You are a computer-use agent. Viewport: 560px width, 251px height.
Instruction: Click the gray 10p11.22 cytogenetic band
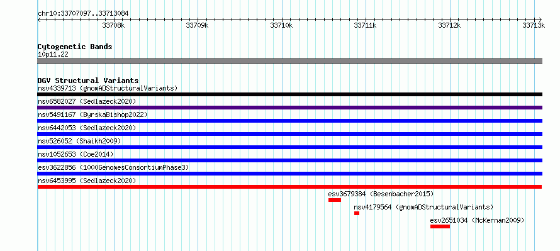point(289,61)
